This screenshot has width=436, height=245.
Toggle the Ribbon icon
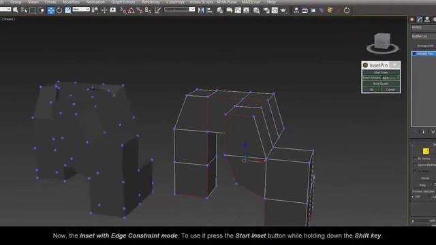229,10
